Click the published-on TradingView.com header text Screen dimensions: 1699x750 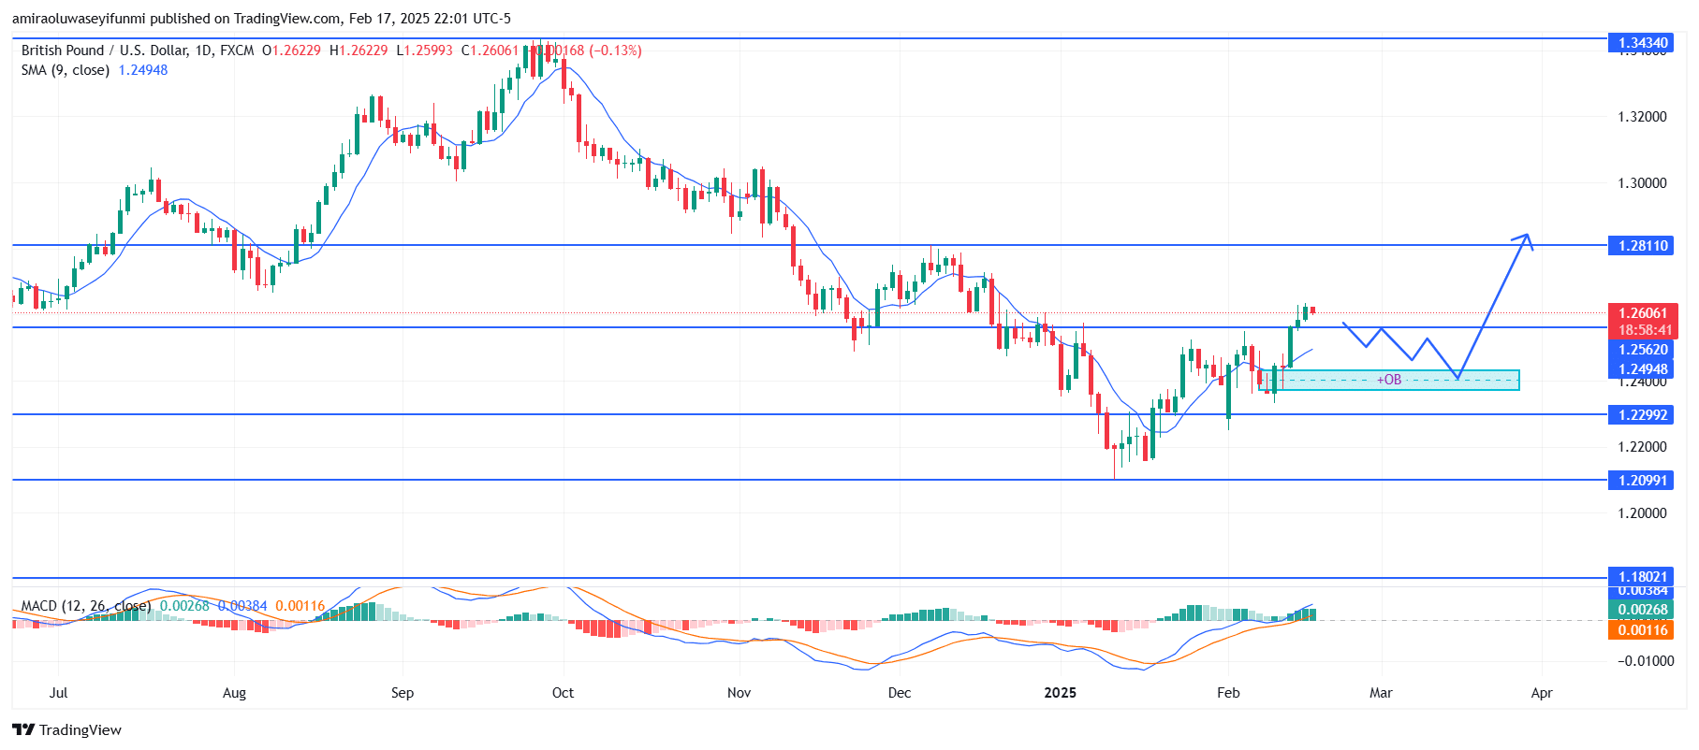point(261,19)
